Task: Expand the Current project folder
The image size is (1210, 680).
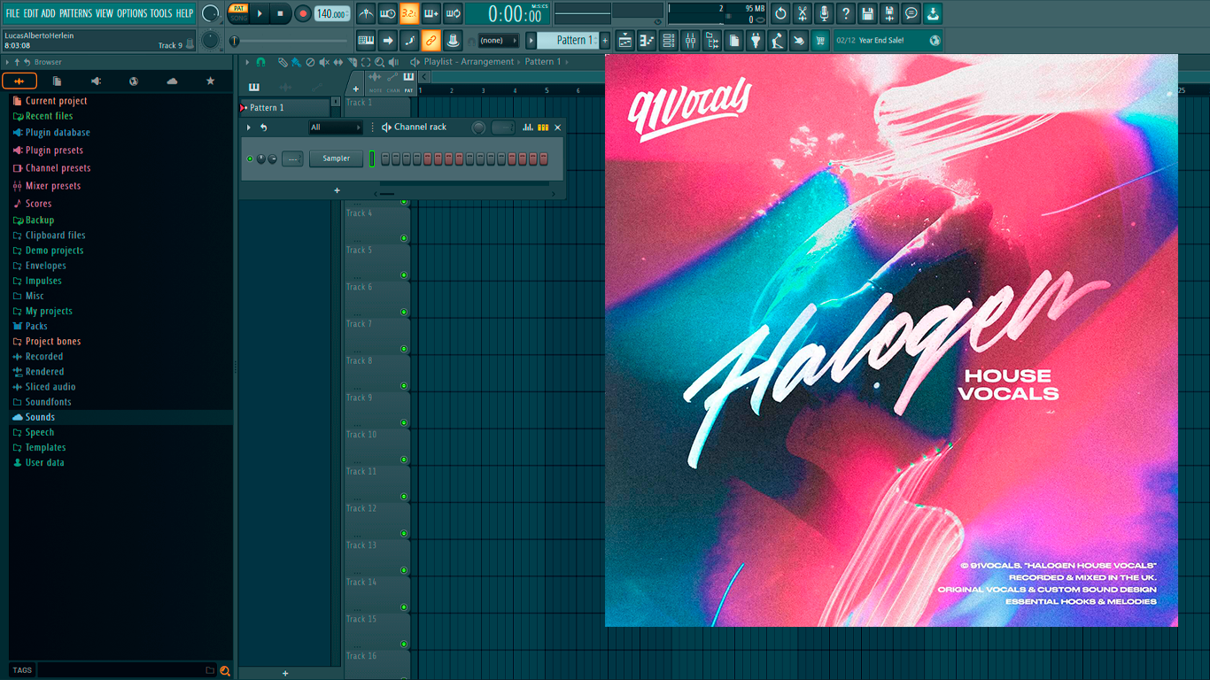Action: point(56,101)
